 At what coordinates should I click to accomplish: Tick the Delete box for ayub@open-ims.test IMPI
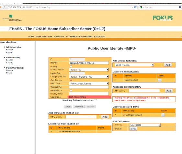[x=163, y=115]
